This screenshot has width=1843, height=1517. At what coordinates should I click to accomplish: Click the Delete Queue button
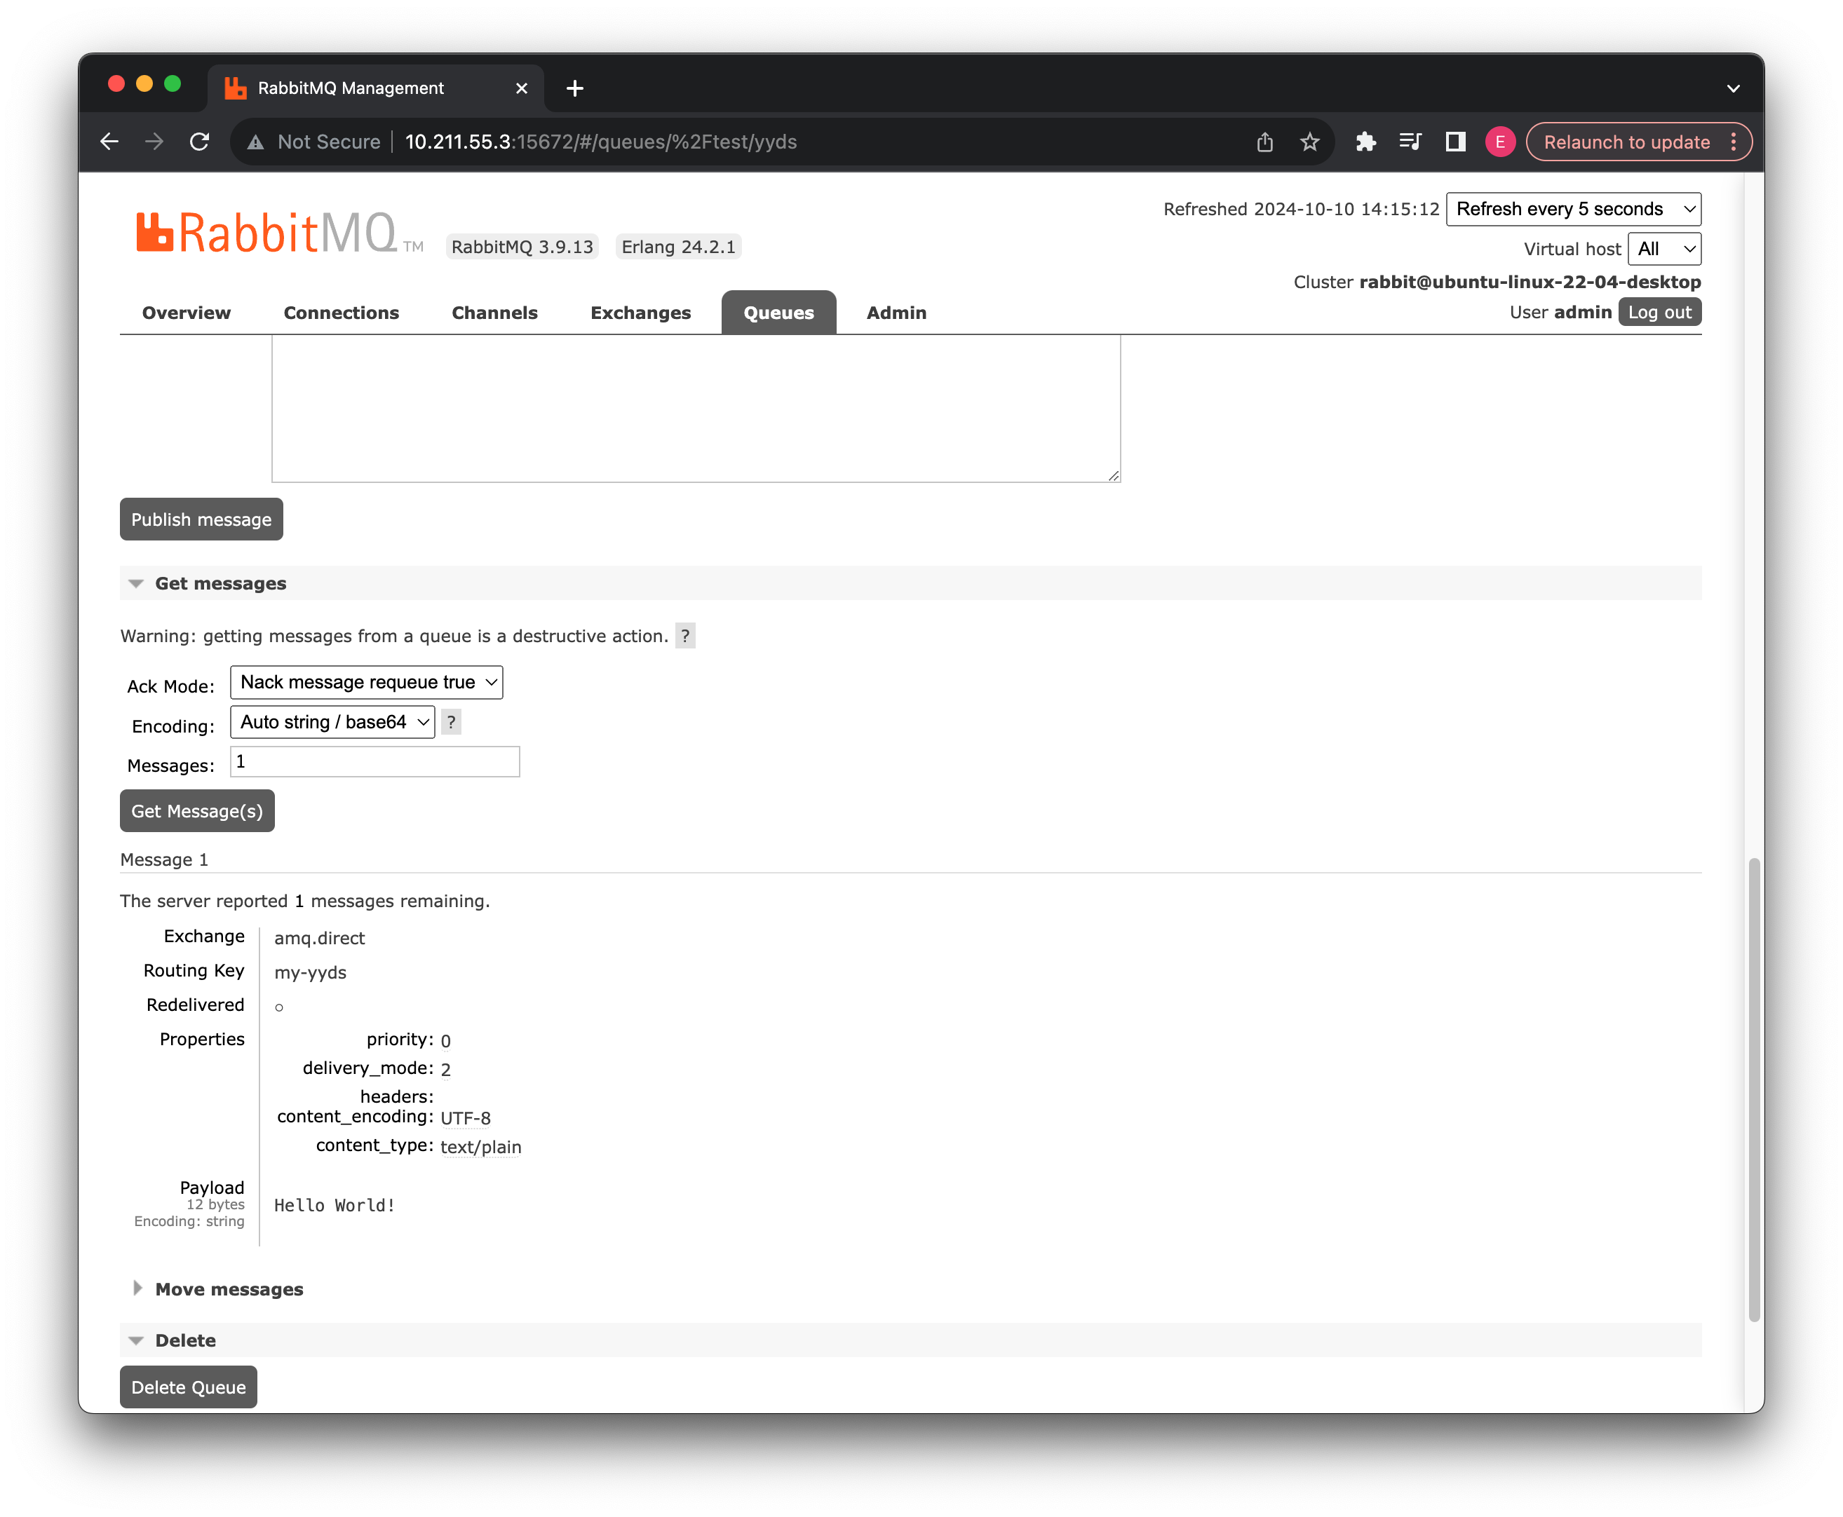(x=188, y=1387)
